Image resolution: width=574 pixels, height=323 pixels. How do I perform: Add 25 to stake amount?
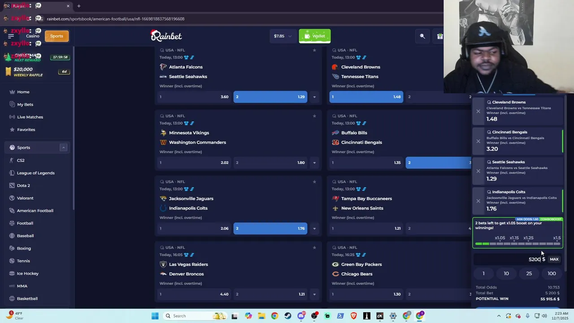tap(529, 274)
